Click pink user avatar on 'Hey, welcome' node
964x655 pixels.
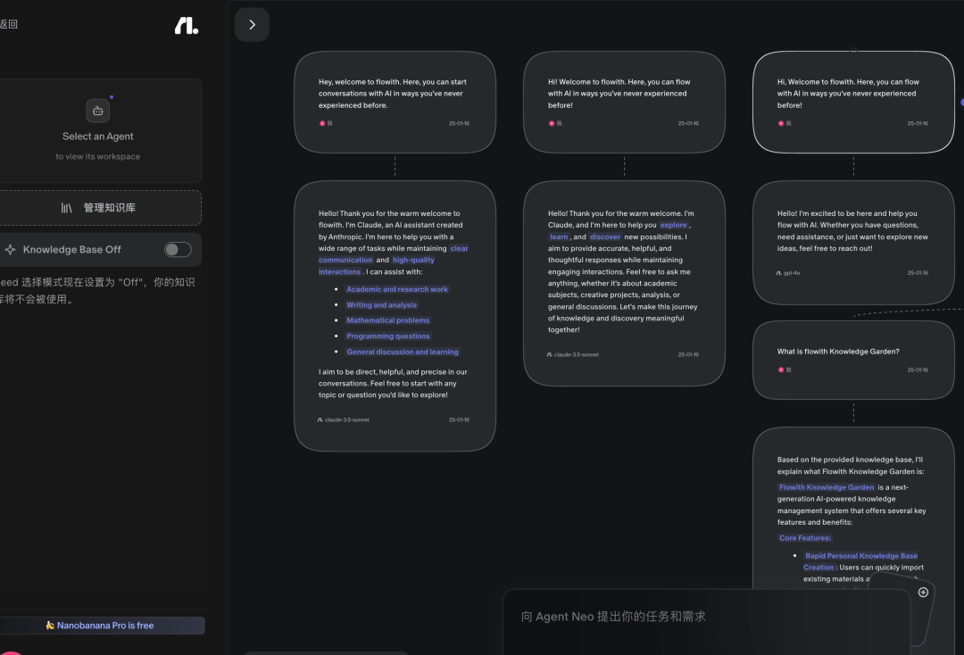(322, 123)
